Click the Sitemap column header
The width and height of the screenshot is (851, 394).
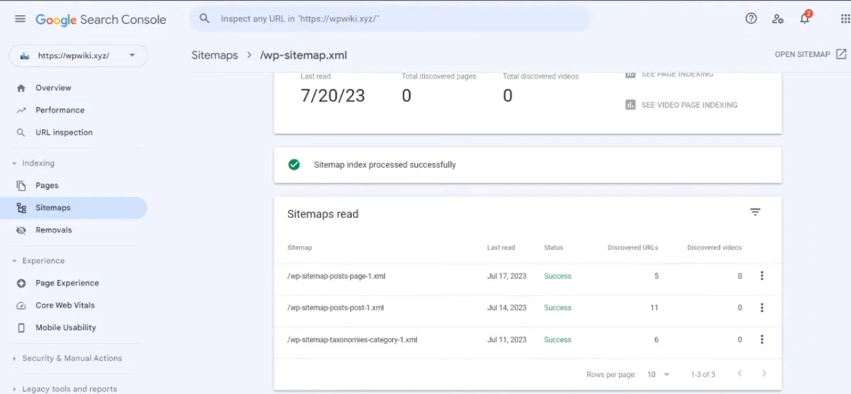tap(299, 248)
